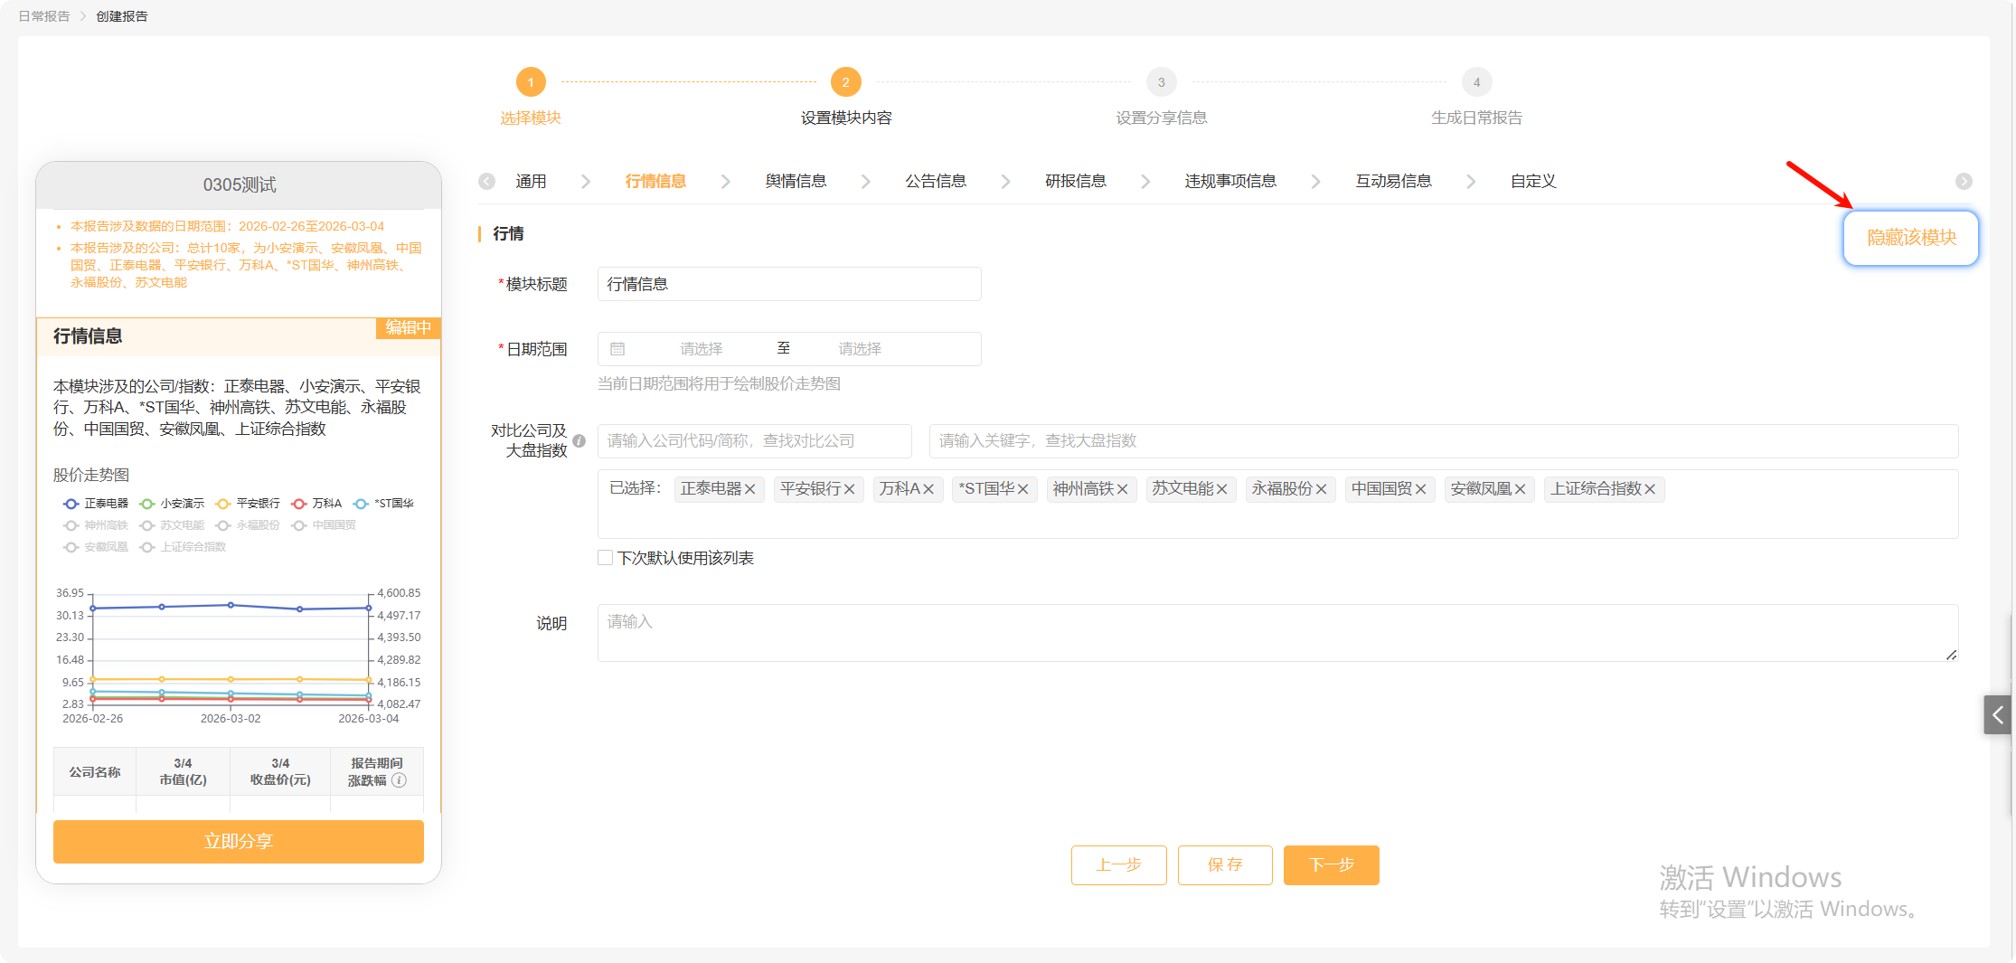Click into the 说明 text area
The width and height of the screenshot is (2016, 963).
(x=1278, y=633)
